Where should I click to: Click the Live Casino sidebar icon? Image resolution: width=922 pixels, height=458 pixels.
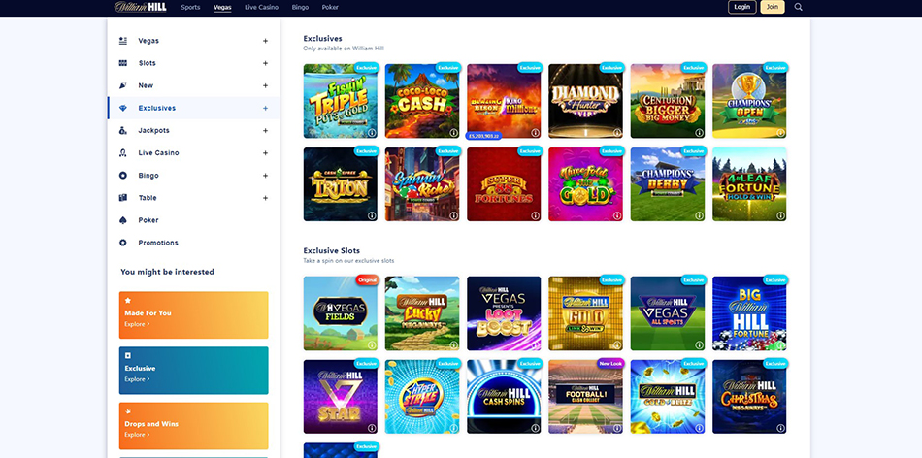pos(123,153)
